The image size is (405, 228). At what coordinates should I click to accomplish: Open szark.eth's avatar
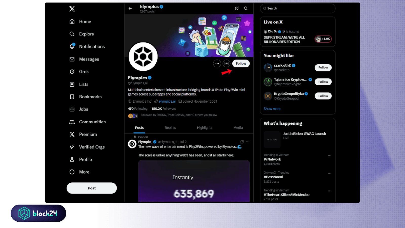pyautogui.click(x=268, y=68)
